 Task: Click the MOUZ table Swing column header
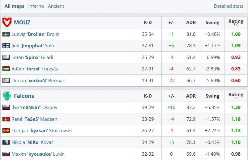tap(212, 22)
